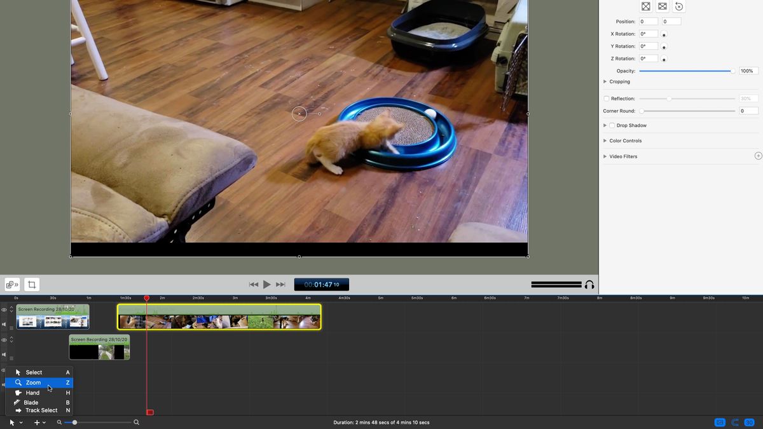
Task: Hide the top video track using its eye toggle
Action: 3,310
